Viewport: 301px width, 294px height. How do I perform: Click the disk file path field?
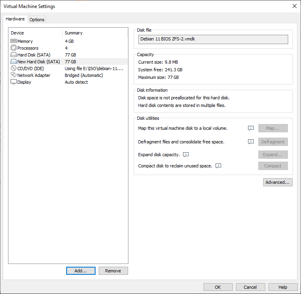(213, 39)
